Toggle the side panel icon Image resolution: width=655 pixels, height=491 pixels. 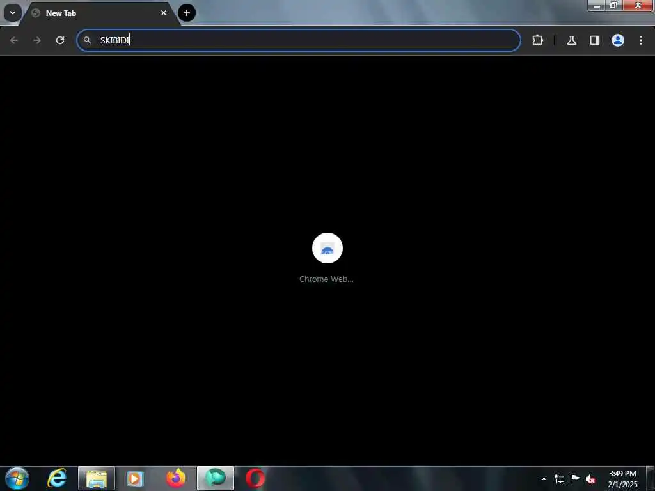click(595, 40)
